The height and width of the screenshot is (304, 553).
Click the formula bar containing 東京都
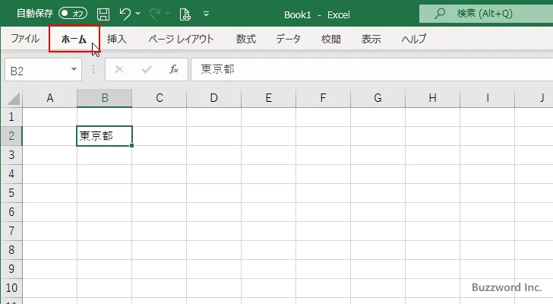(x=371, y=69)
